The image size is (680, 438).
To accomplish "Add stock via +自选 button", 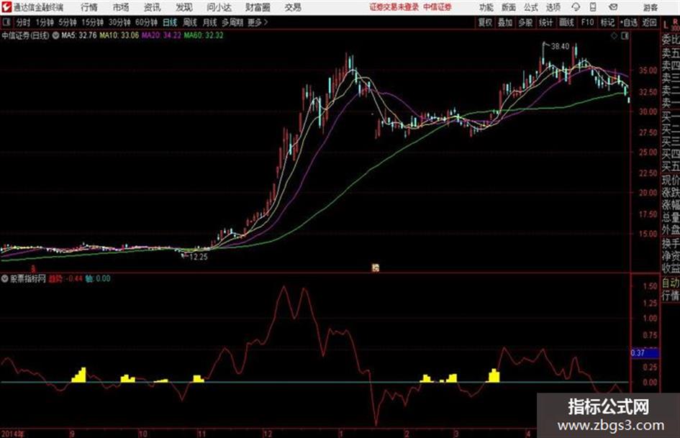I will click(x=628, y=22).
